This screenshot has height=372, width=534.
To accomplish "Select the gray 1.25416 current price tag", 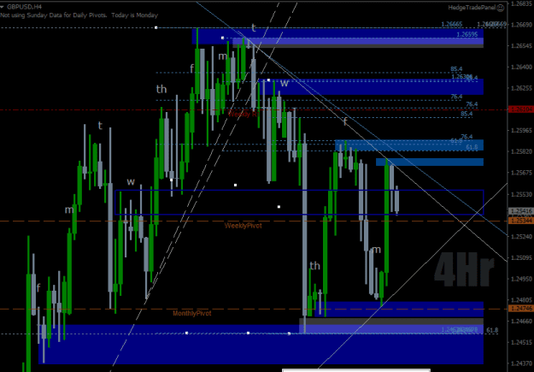I will click(x=520, y=211).
